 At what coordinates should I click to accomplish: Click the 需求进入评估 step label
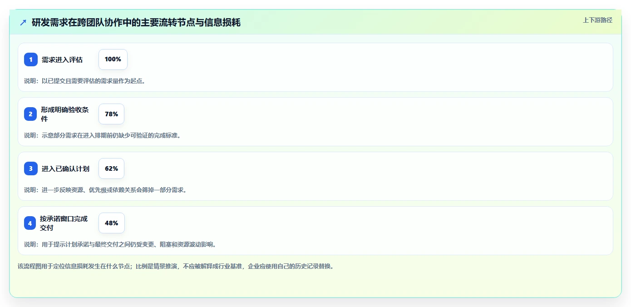coord(62,59)
